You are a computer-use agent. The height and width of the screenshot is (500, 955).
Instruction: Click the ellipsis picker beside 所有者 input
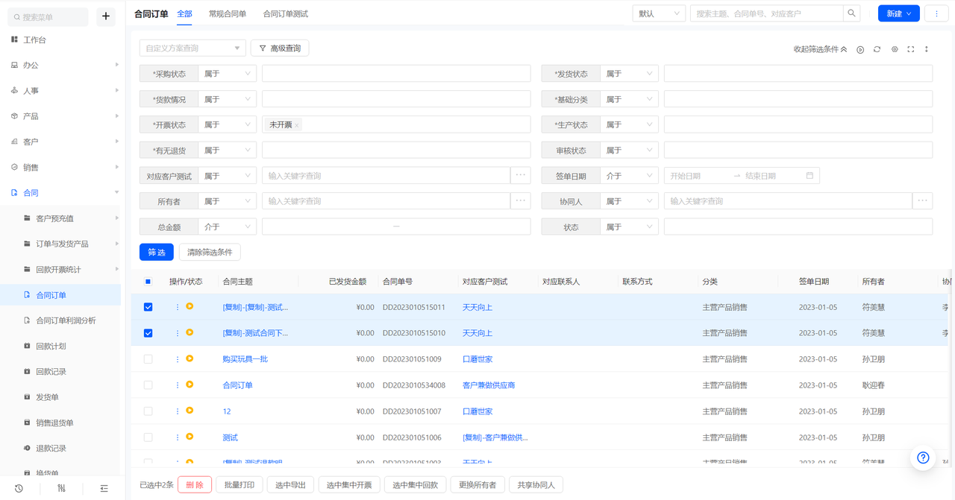pyautogui.click(x=521, y=201)
